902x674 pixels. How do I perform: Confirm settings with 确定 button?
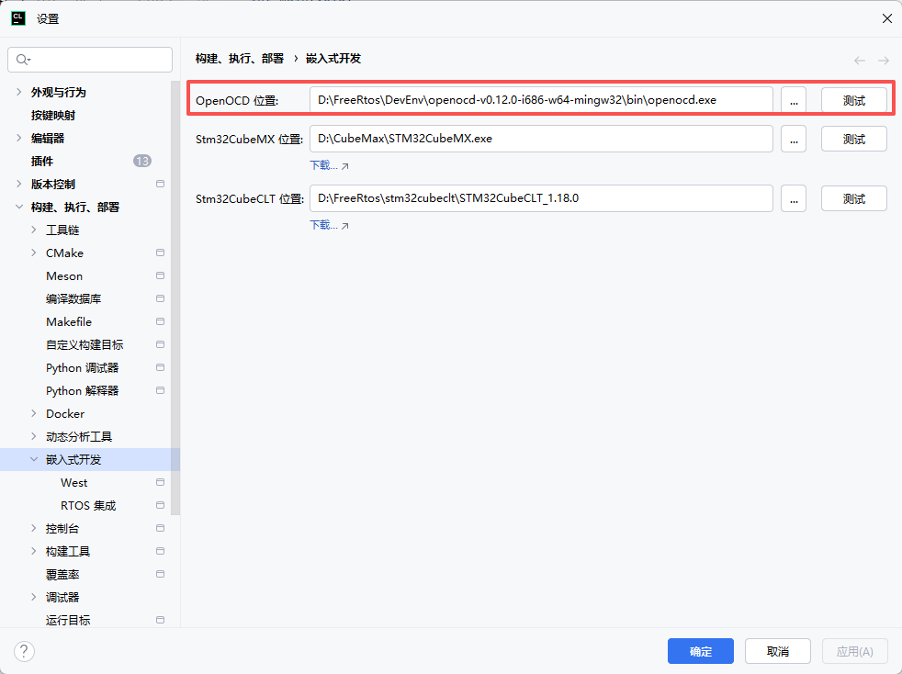pos(701,651)
